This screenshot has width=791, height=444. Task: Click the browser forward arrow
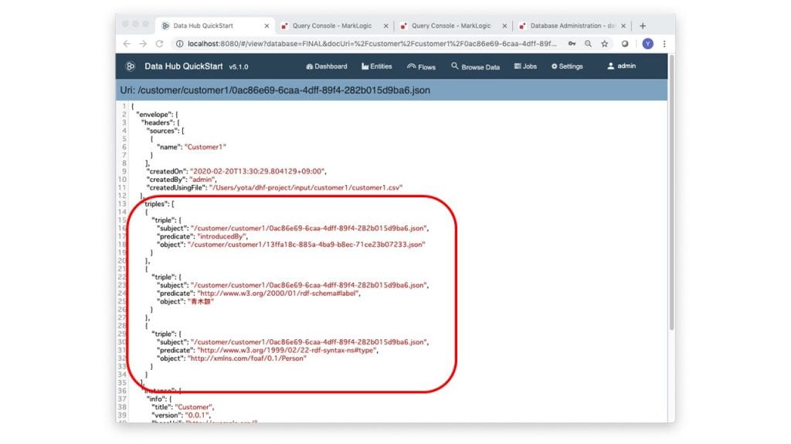[x=143, y=44]
